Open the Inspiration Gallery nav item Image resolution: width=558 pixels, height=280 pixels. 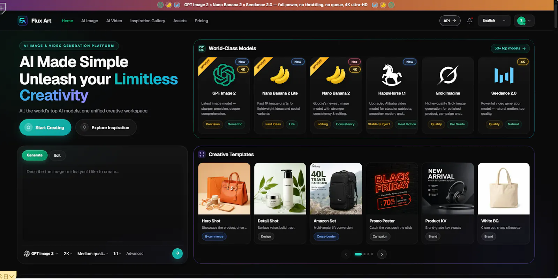148,21
